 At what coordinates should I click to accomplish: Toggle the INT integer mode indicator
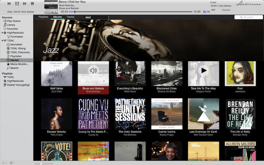tap(213, 10)
